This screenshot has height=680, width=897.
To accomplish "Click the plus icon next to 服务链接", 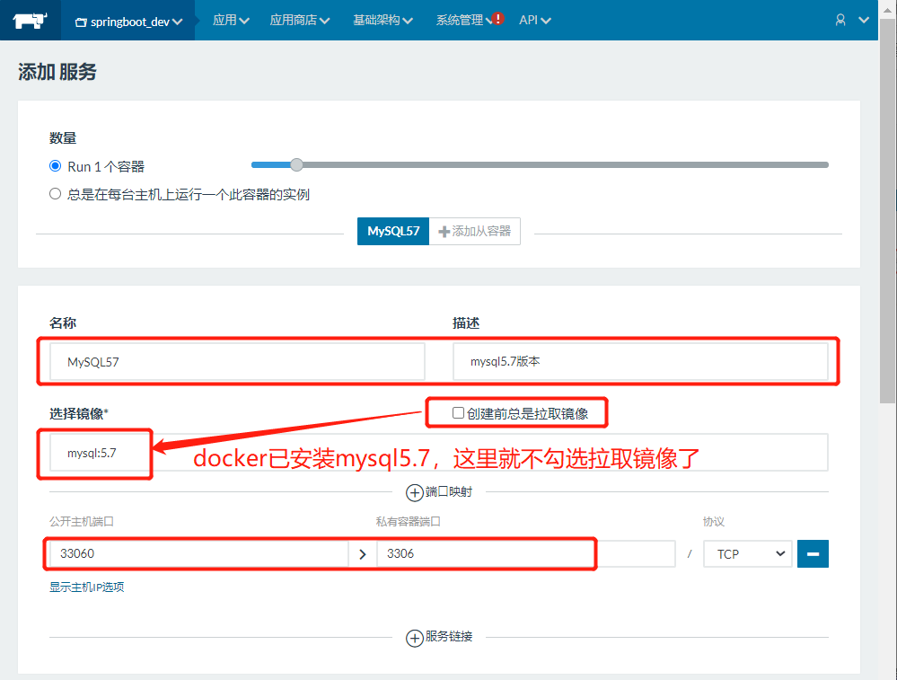I will tap(414, 638).
